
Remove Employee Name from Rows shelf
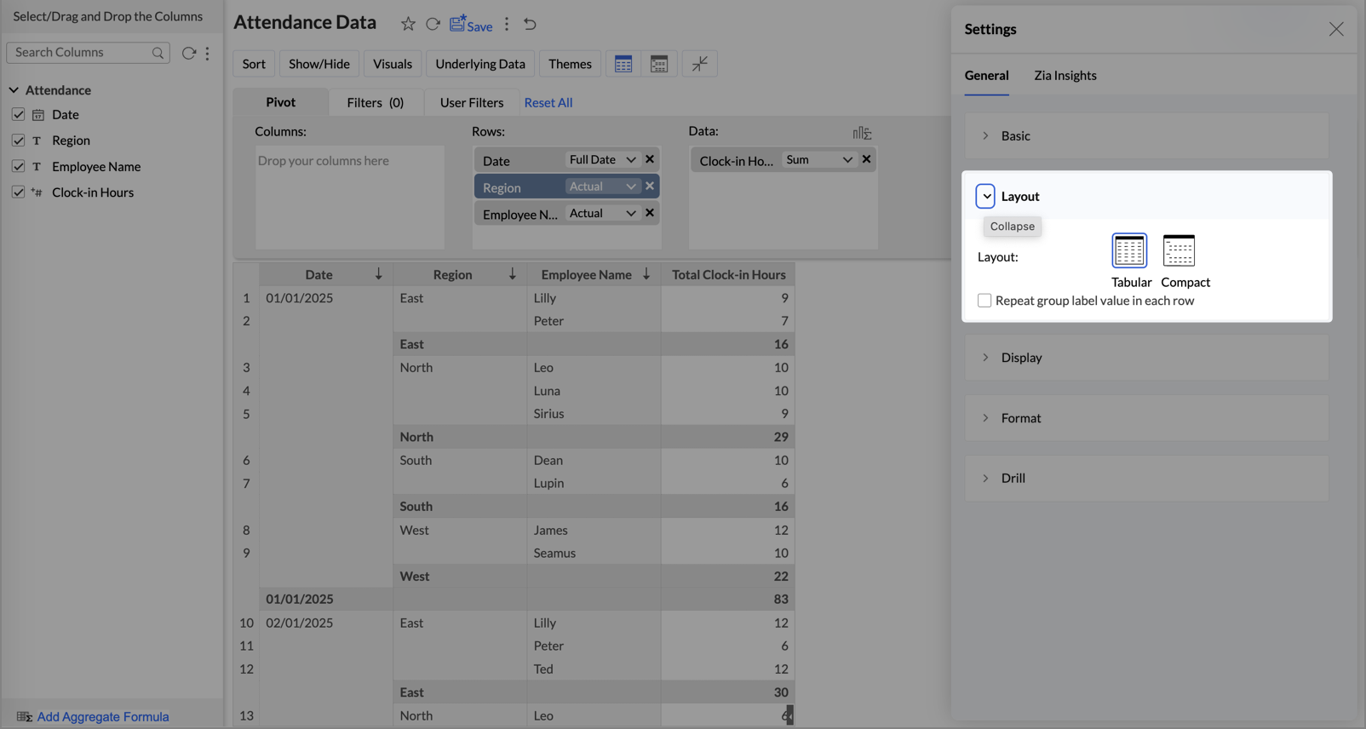650,213
